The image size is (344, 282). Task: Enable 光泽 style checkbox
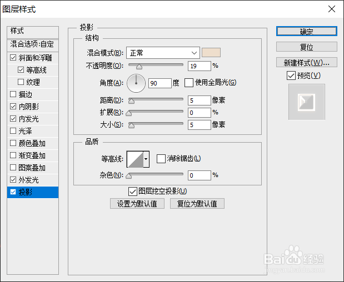coord(13,131)
